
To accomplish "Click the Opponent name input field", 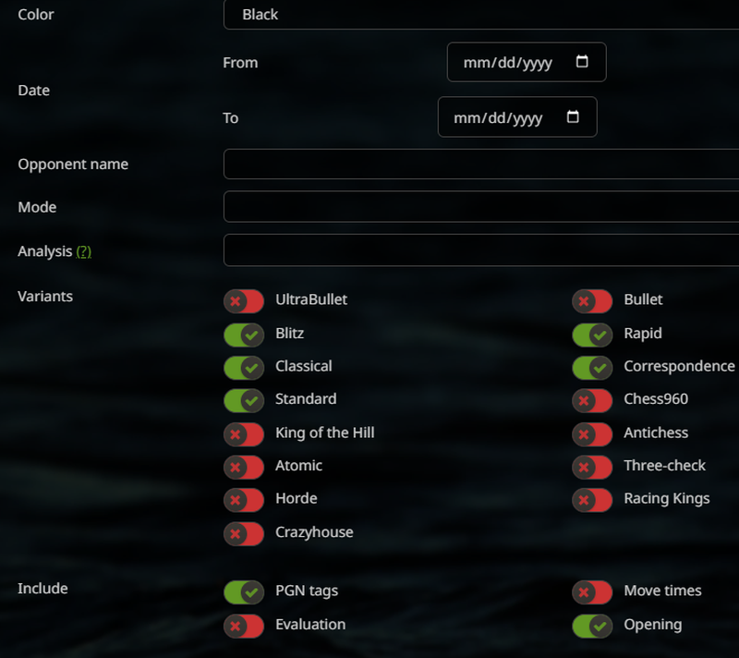I will 480,164.
